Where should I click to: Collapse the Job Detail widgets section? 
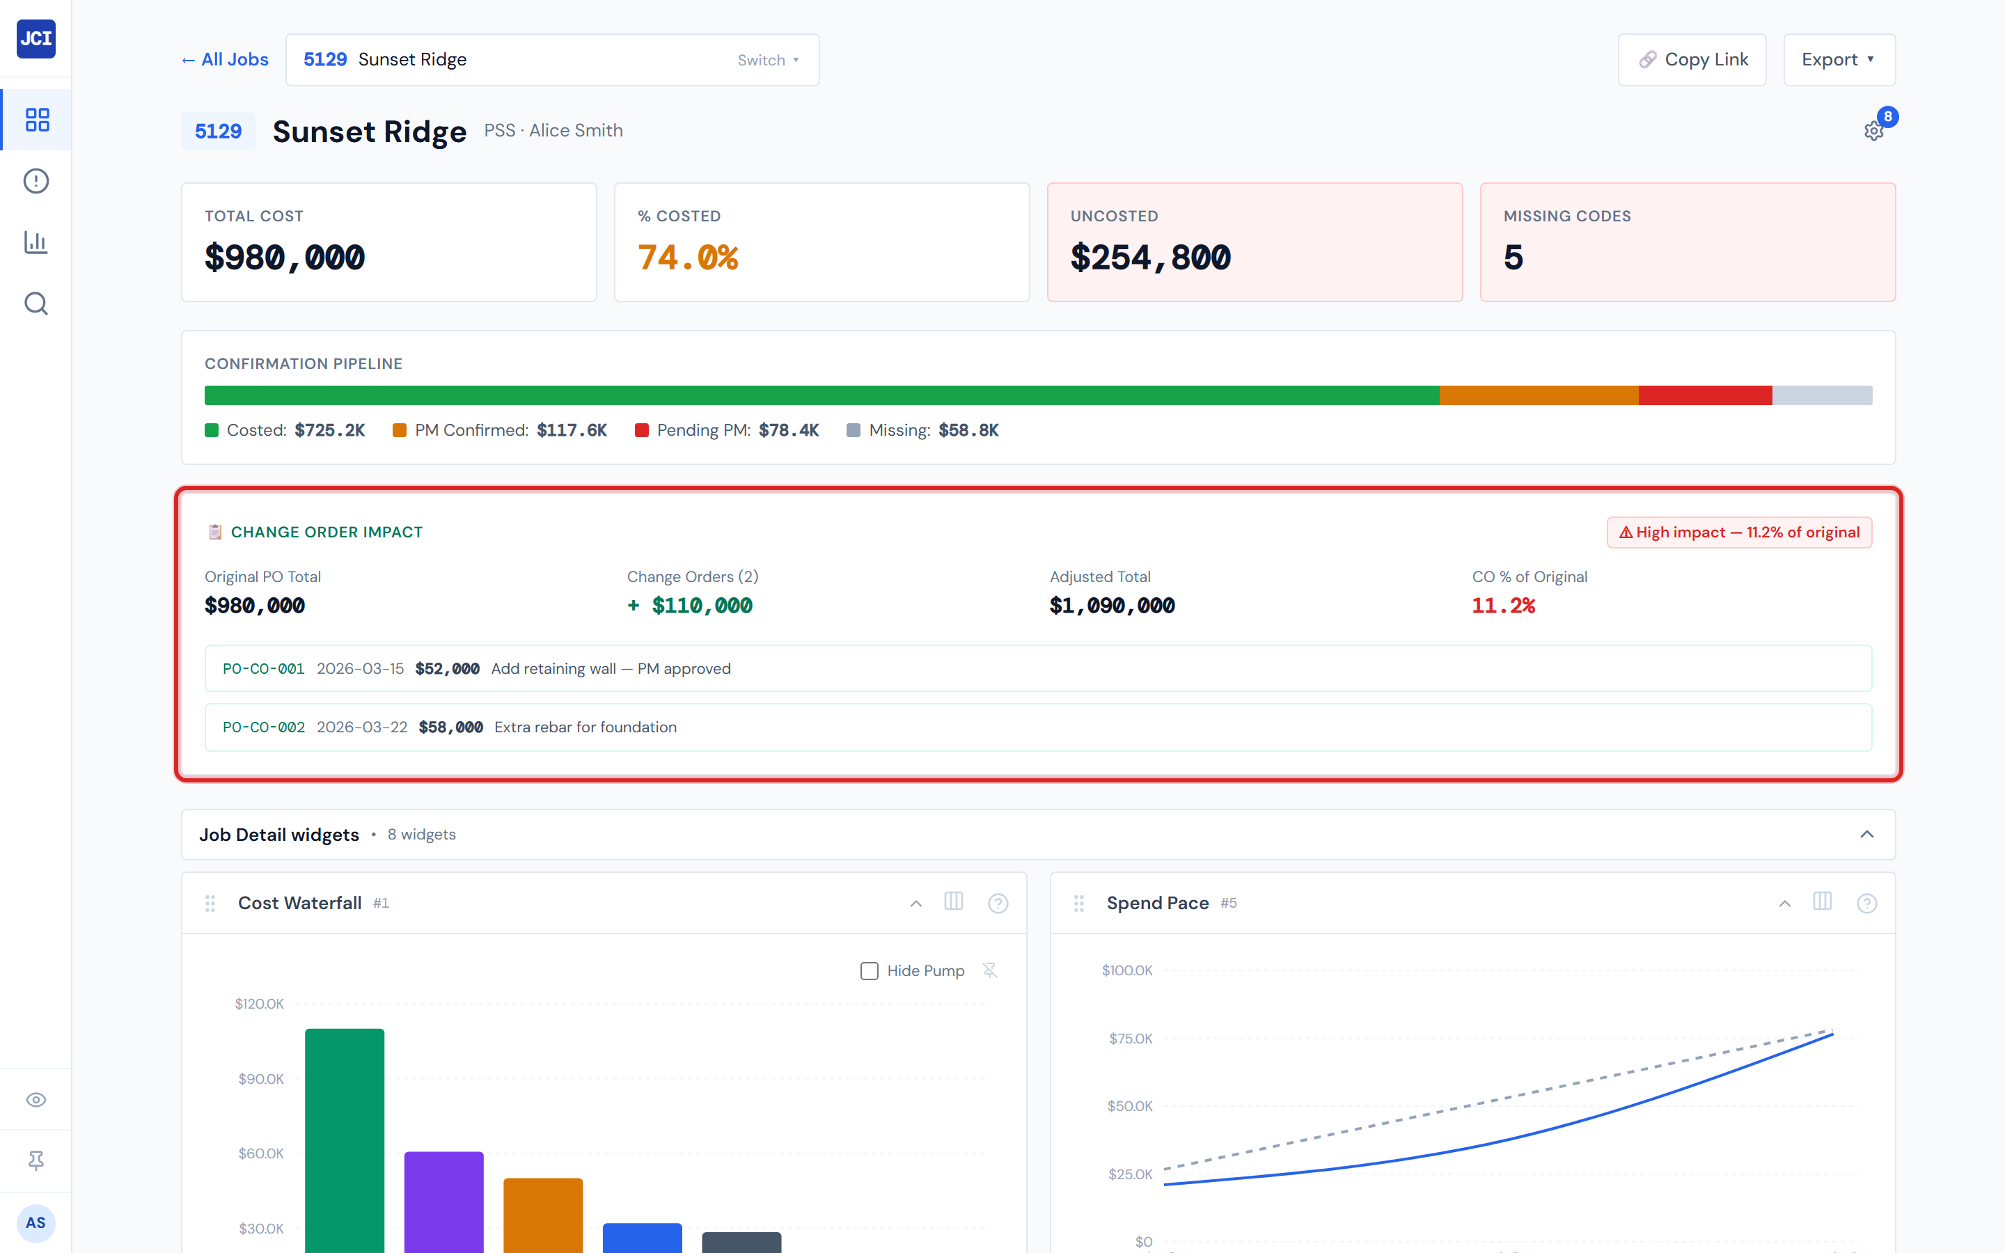click(x=1867, y=835)
